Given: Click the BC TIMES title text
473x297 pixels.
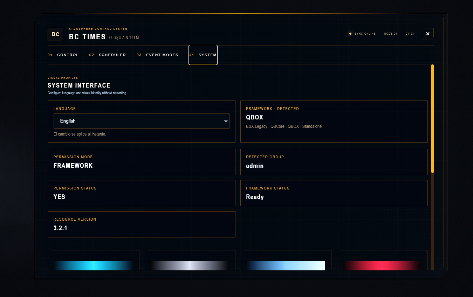Looking at the screenshot, I should coord(87,37).
